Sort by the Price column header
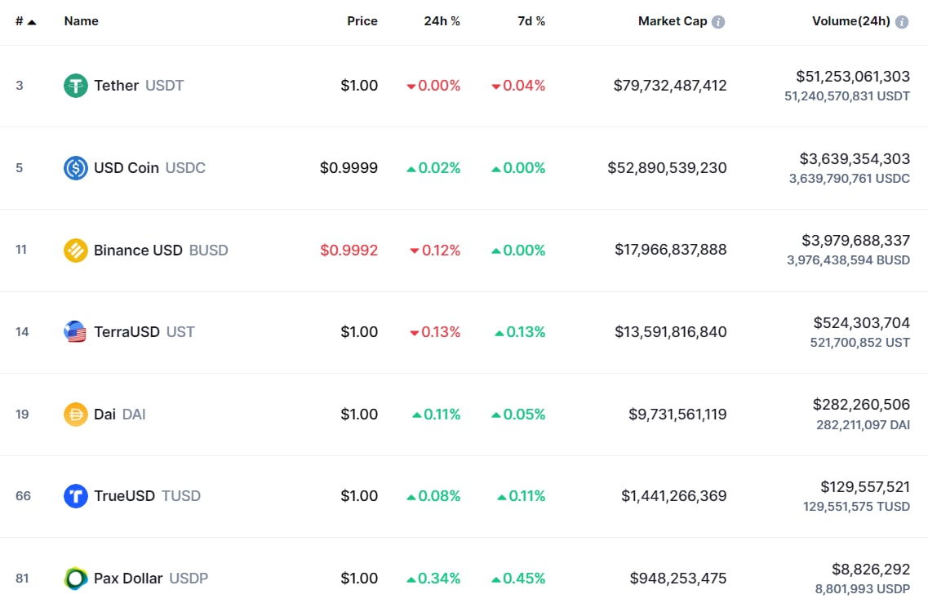The height and width of the screenshot is (612, 928). pyautogui.click(x=362, y=21)
